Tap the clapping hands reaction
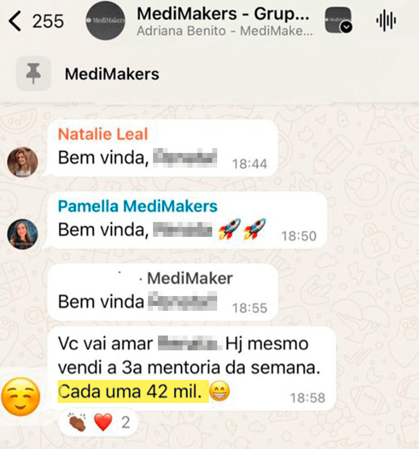 tap(77, 422)
